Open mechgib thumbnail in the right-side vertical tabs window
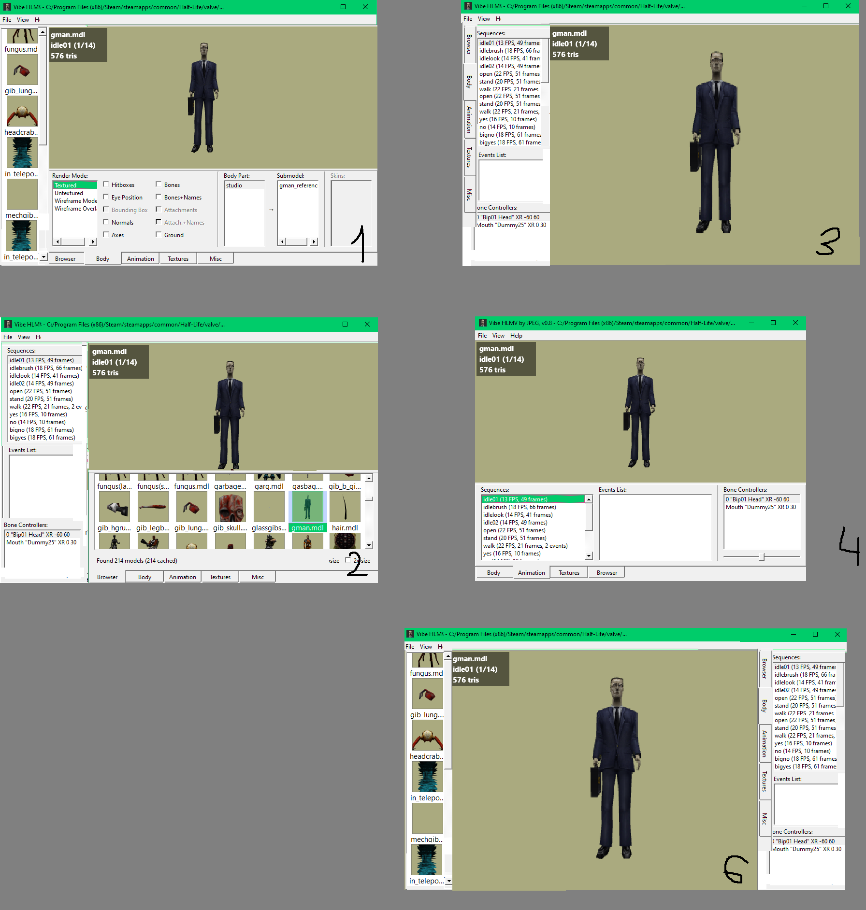 tap(428, 819)
